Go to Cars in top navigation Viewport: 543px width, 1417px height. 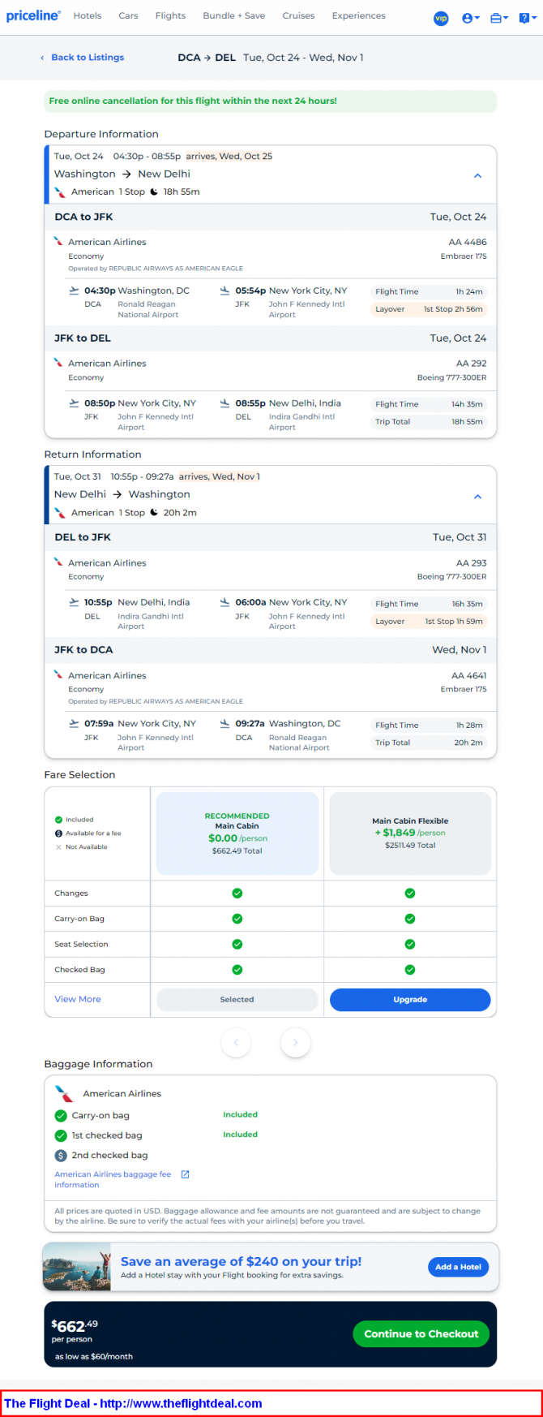[x=128, y=15]
